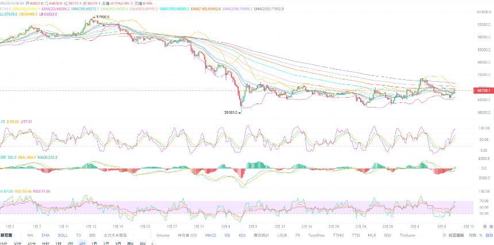Viewport: 494px width, 245px height.
Task: Expand the 周期图 period dropdown
Action: (7, 235)
